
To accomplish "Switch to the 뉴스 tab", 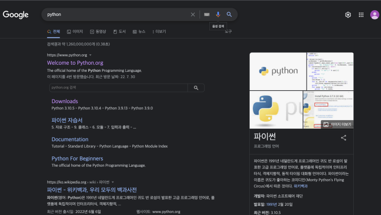I will point(139,32).
